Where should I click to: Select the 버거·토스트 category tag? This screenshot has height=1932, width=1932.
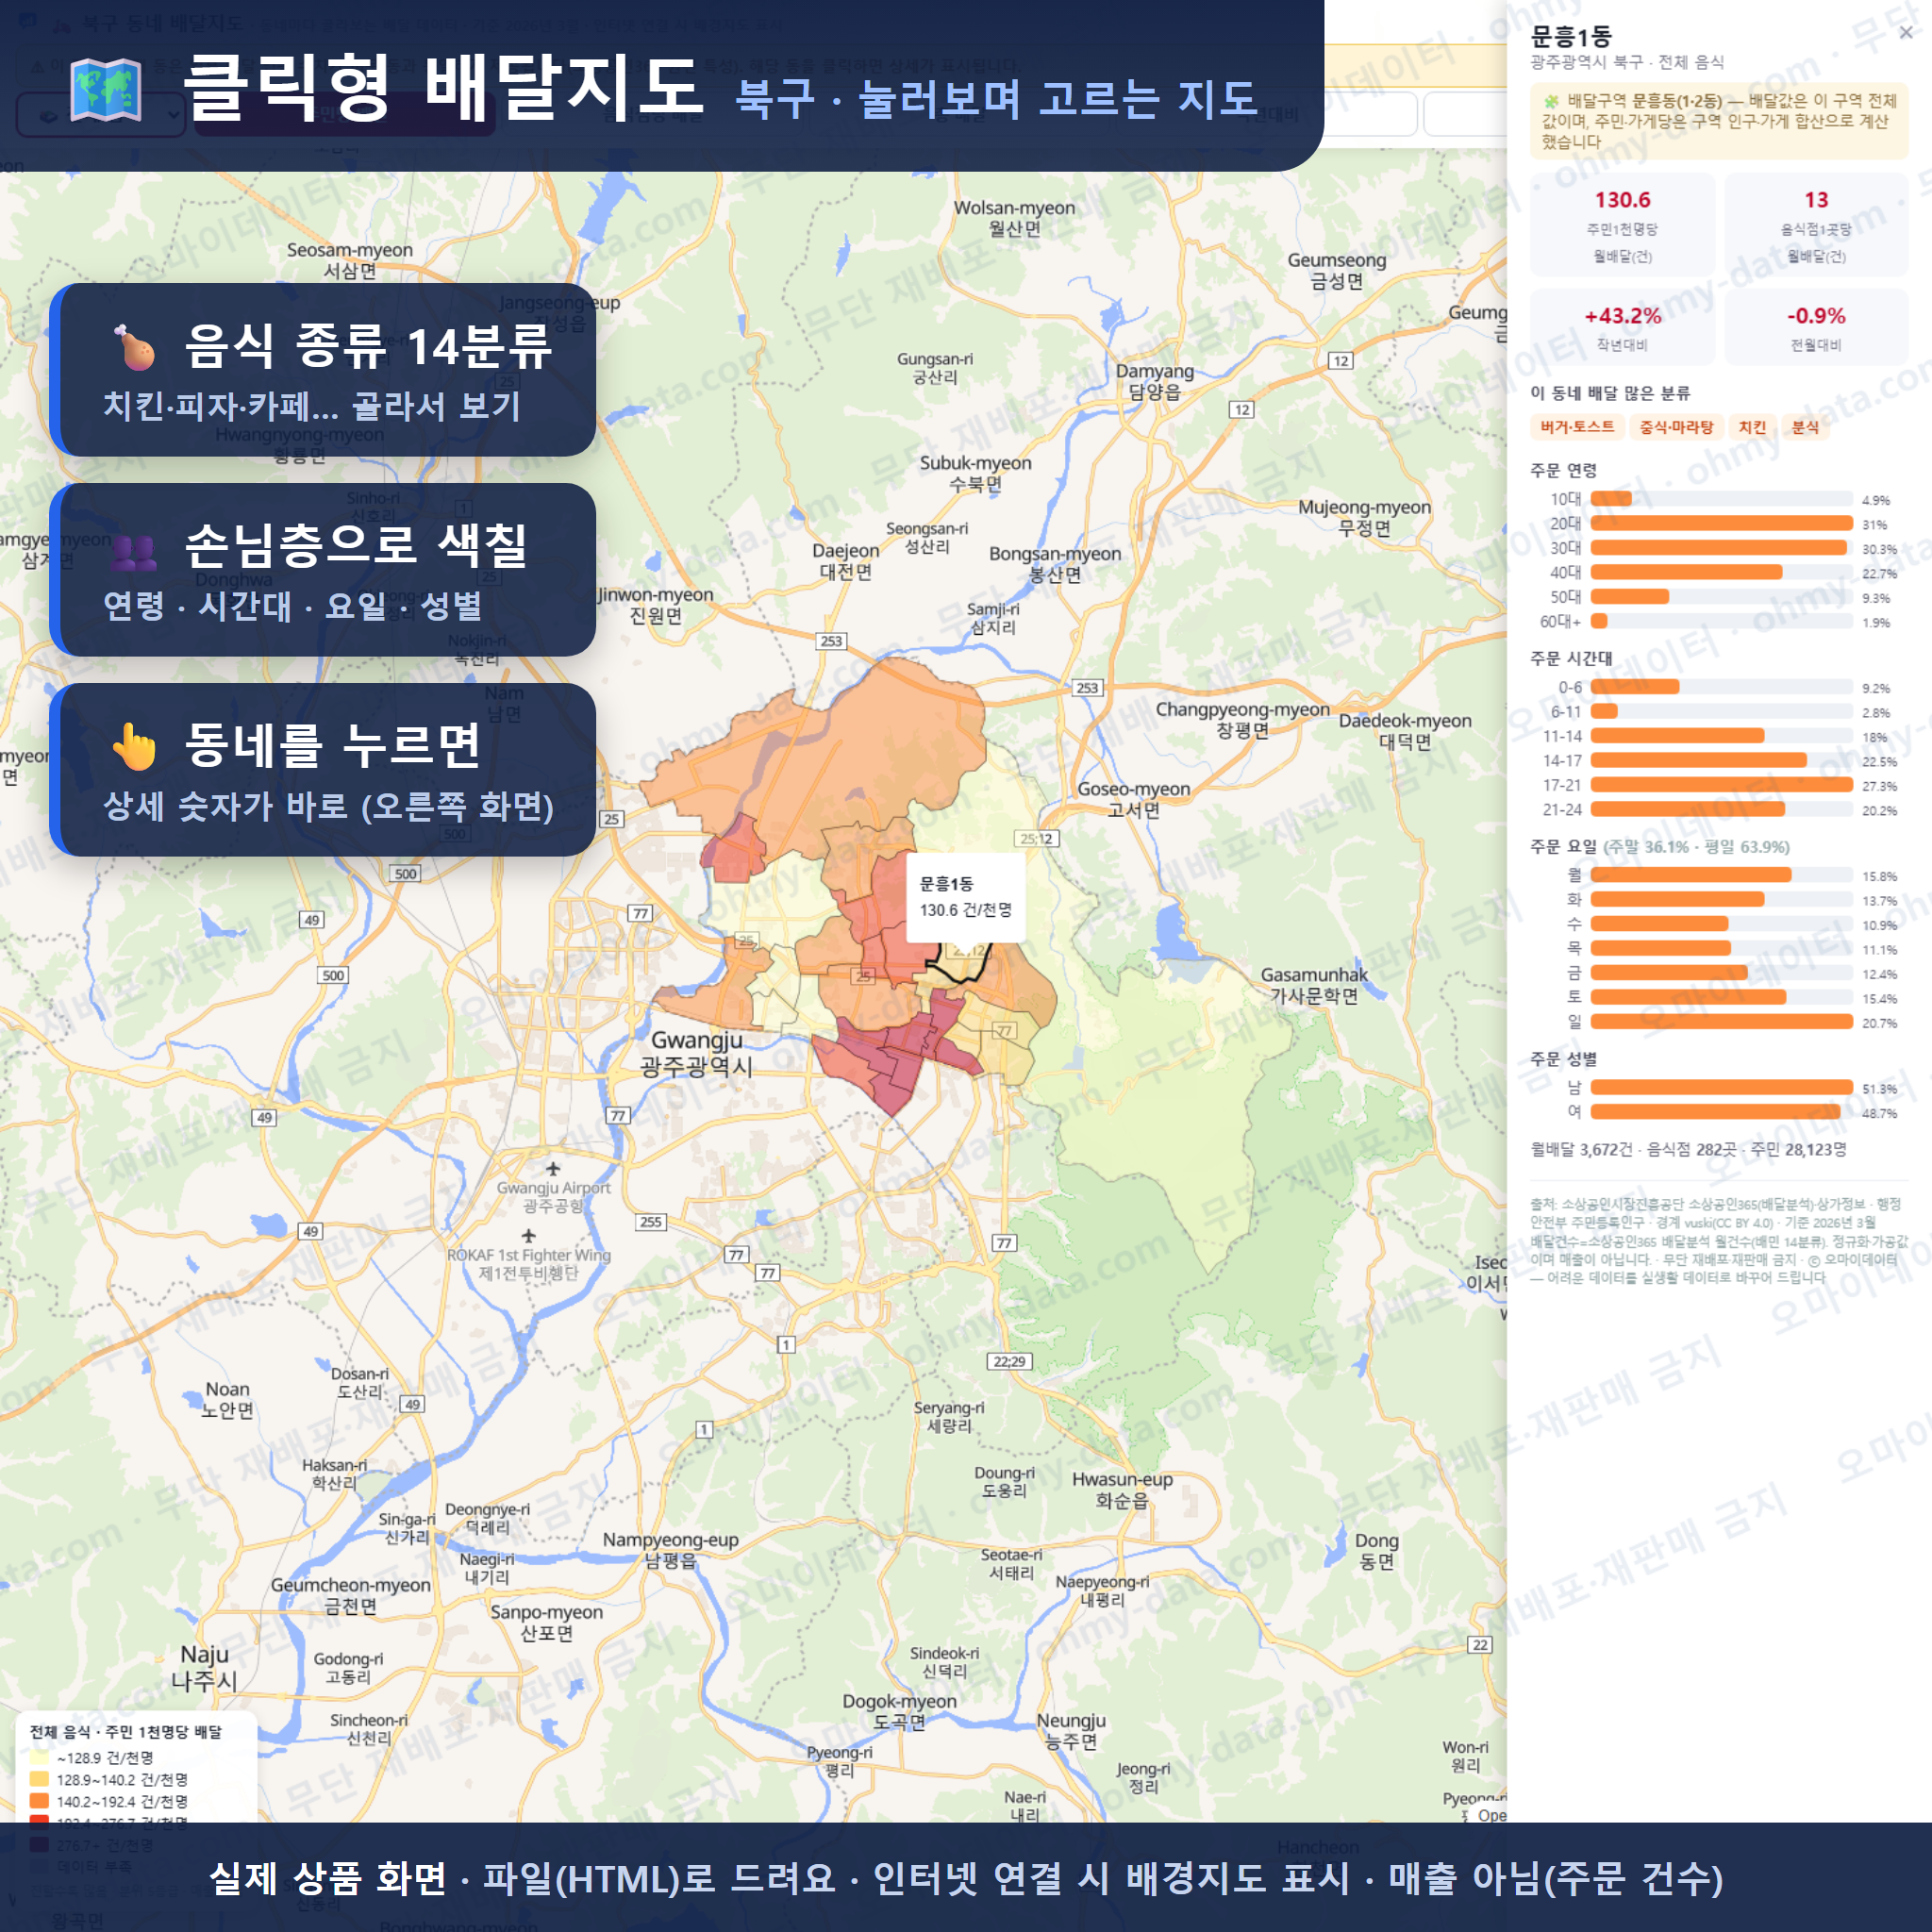[x=1577, y=427]
